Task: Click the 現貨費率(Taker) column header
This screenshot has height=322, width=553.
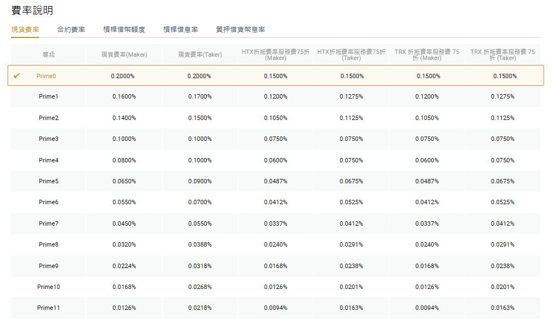Action: click(x=198, y=53)
